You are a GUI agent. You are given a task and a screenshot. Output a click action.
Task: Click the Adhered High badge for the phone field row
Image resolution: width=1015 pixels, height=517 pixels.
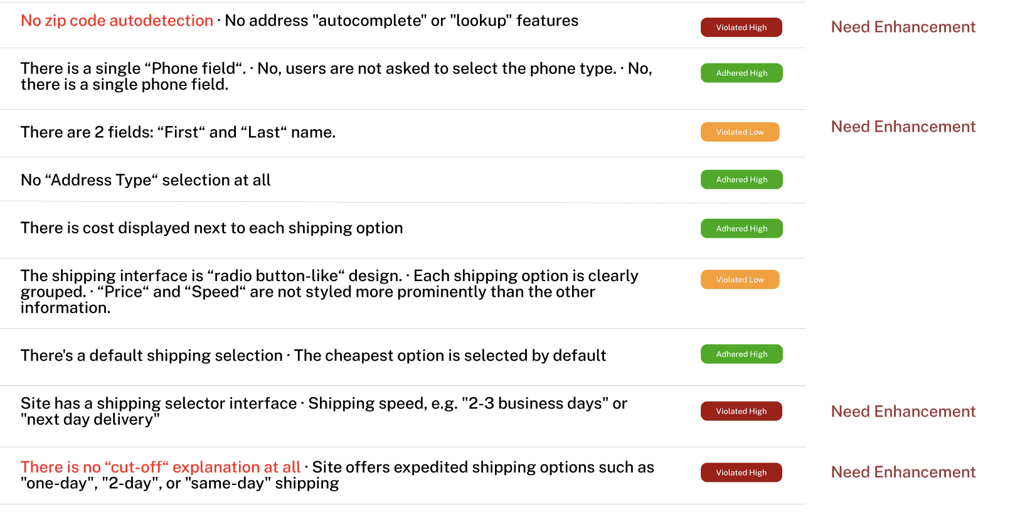[x=741, y=73]
